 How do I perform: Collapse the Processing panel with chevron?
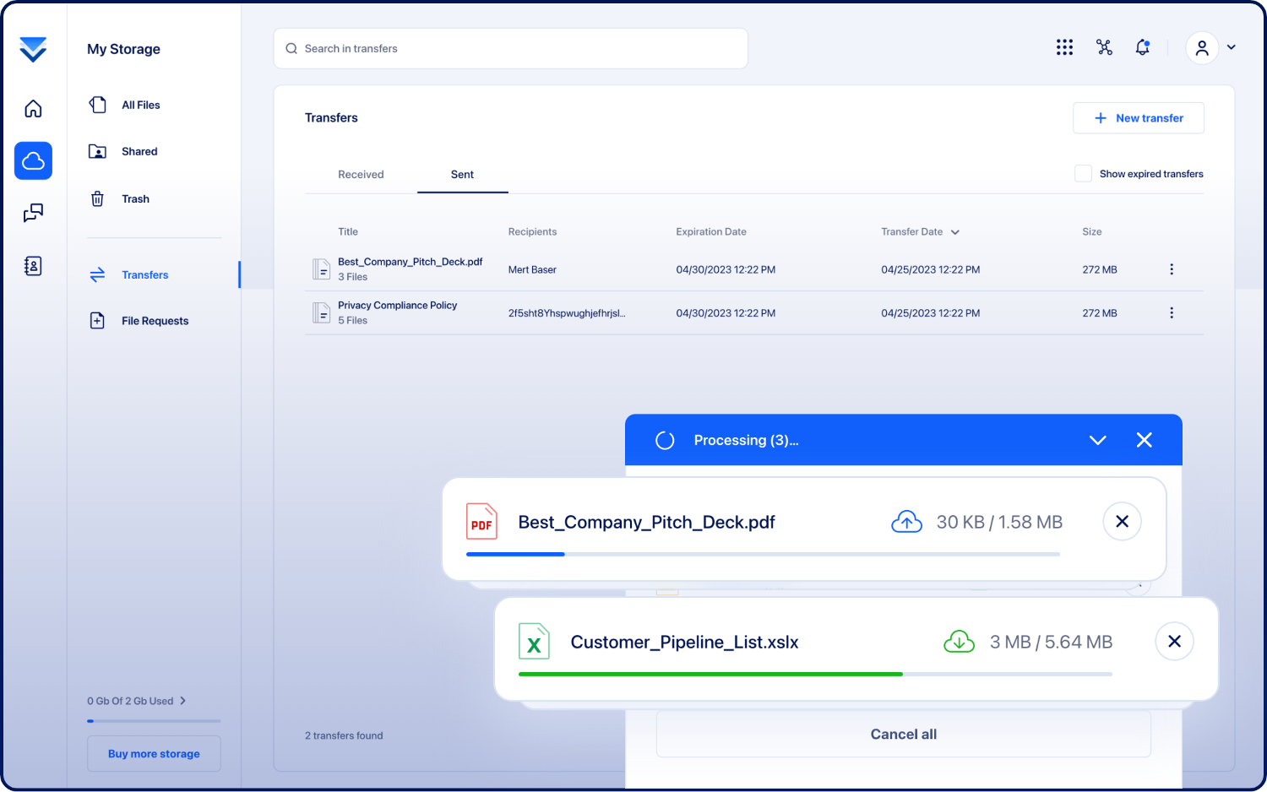[x=1097, y=440]
